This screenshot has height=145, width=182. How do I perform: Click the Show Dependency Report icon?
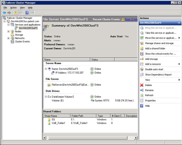(142, 75)
